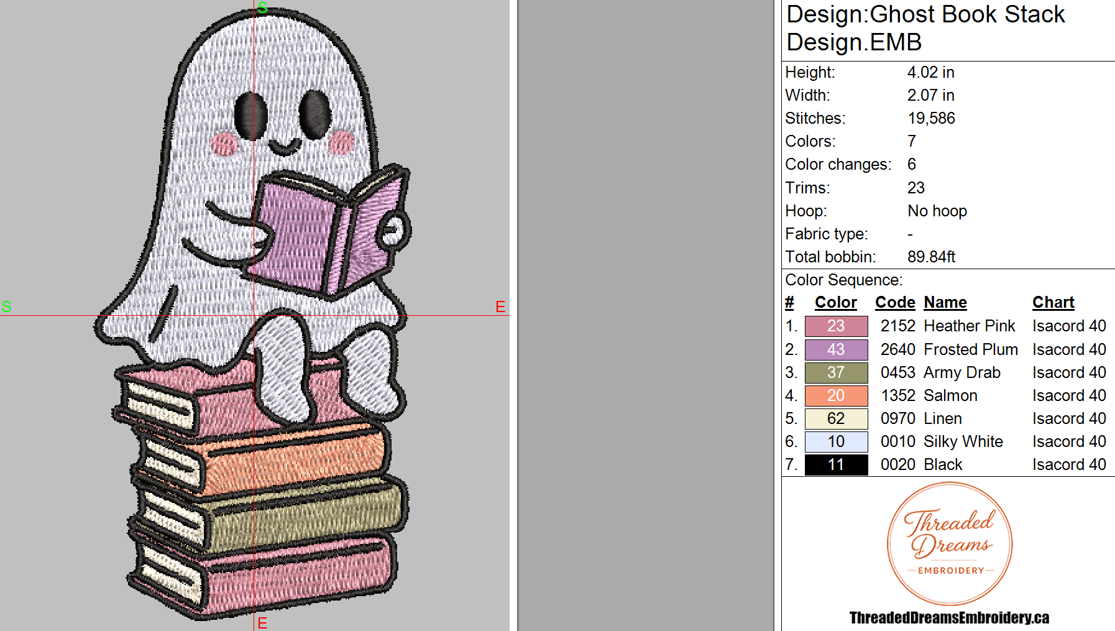Click the Frosted Plum color swatch 43
The image size is (1115, 631).
(836, 349)
